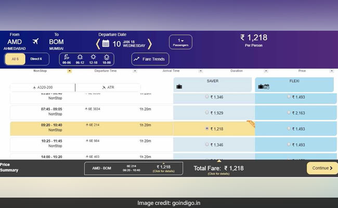Viewport: 338px width, 208px height.
Task: Open the Passengers count dropdown
Action: click(180, 42)
